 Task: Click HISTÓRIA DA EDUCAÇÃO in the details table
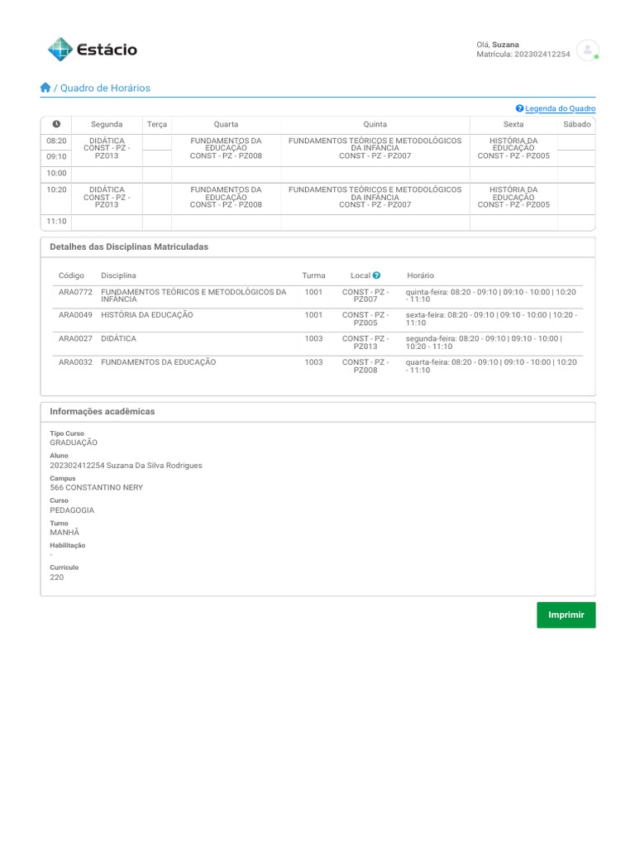pyautogui.click(x=147, y=315)
